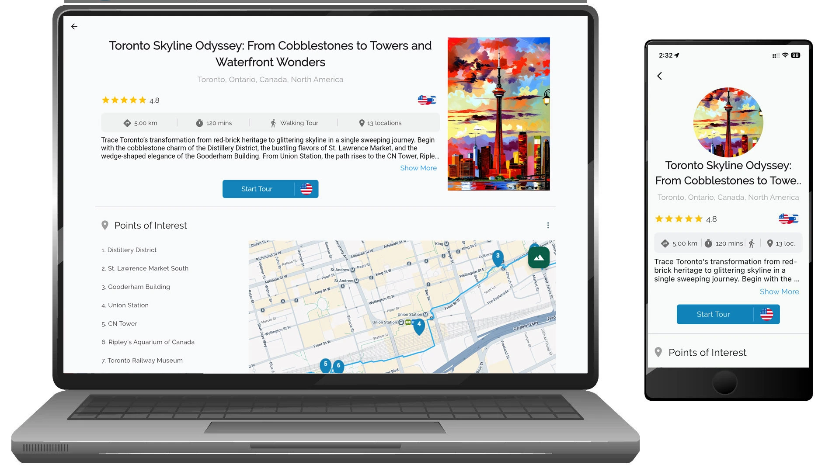Tap the back chevron on phone screen
This screenshot has height=472, width=839.
pyautogui.click(x=659, y=76)
